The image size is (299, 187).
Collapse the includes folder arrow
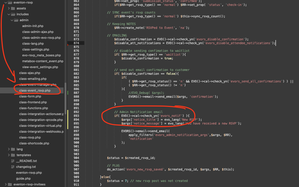(9, 14)
